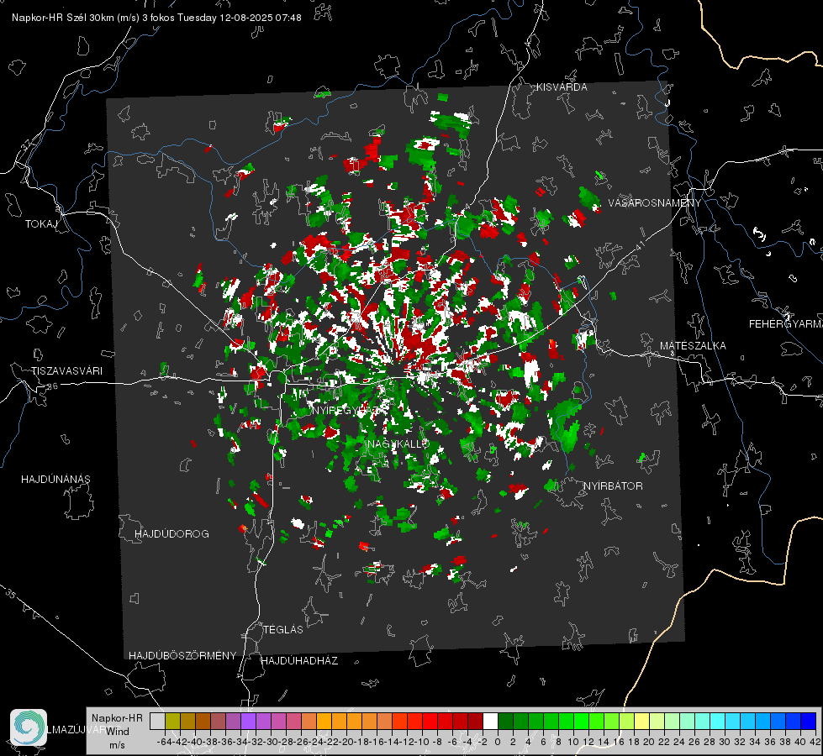Pick the cyan swatch between 28 and 30

(717, 721)
